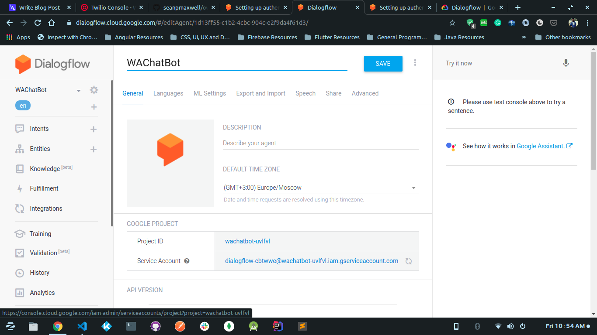Open the Grammarly extension icon
597x335 pixels.
498,23
